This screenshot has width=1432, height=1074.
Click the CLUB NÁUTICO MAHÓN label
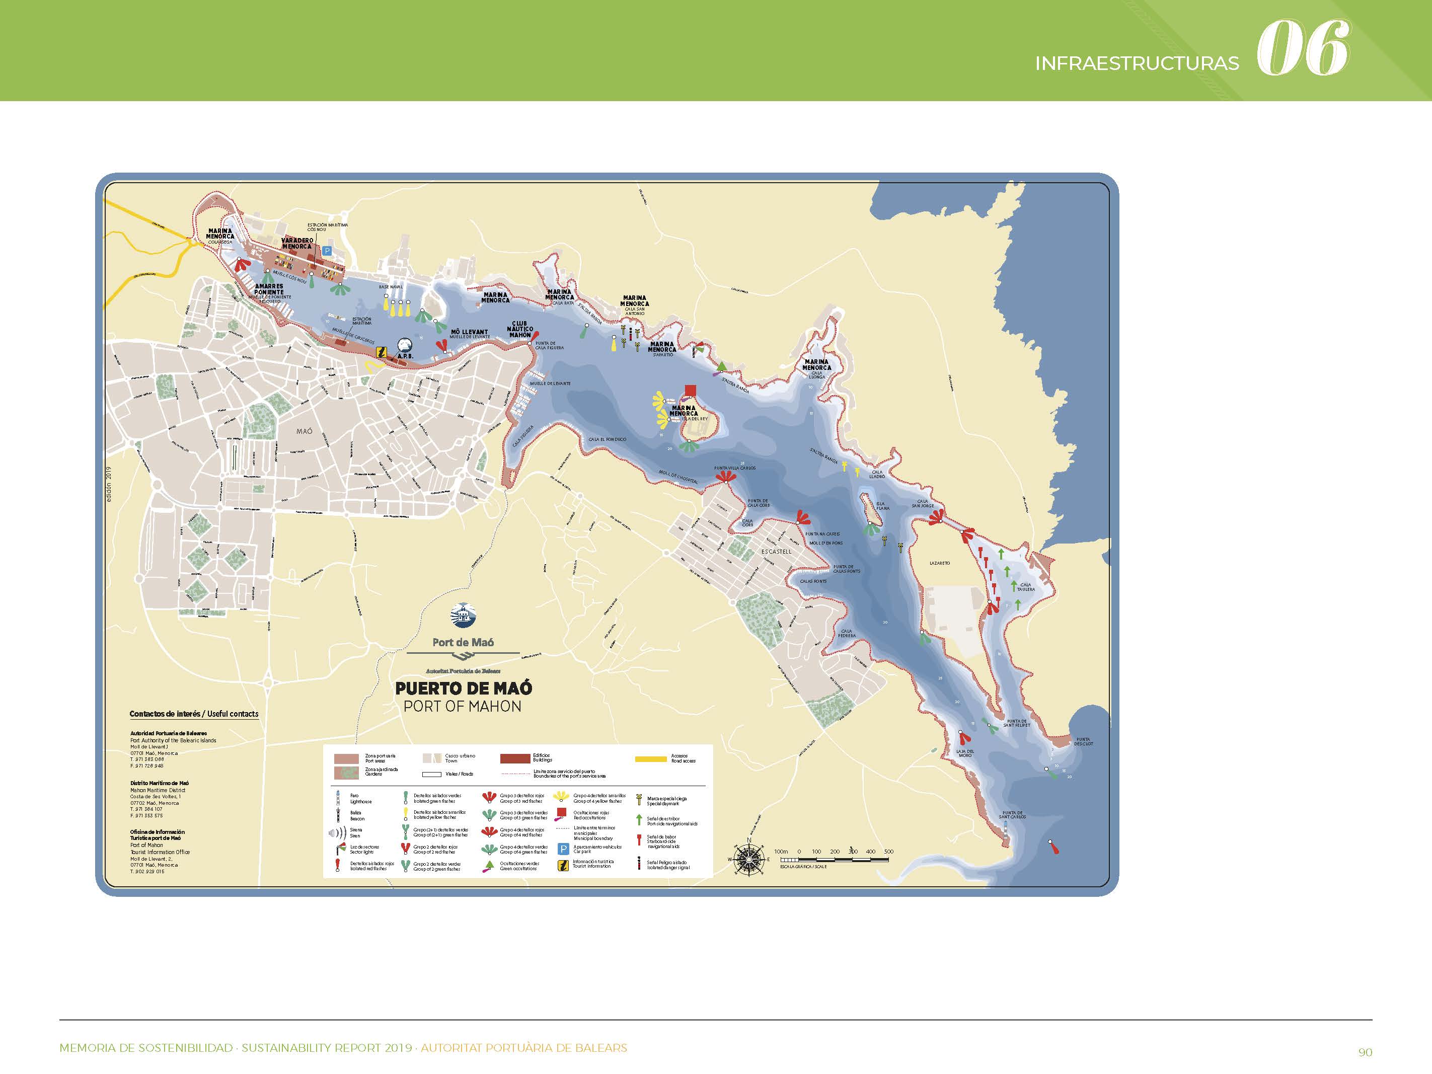(x=520, y=329)
